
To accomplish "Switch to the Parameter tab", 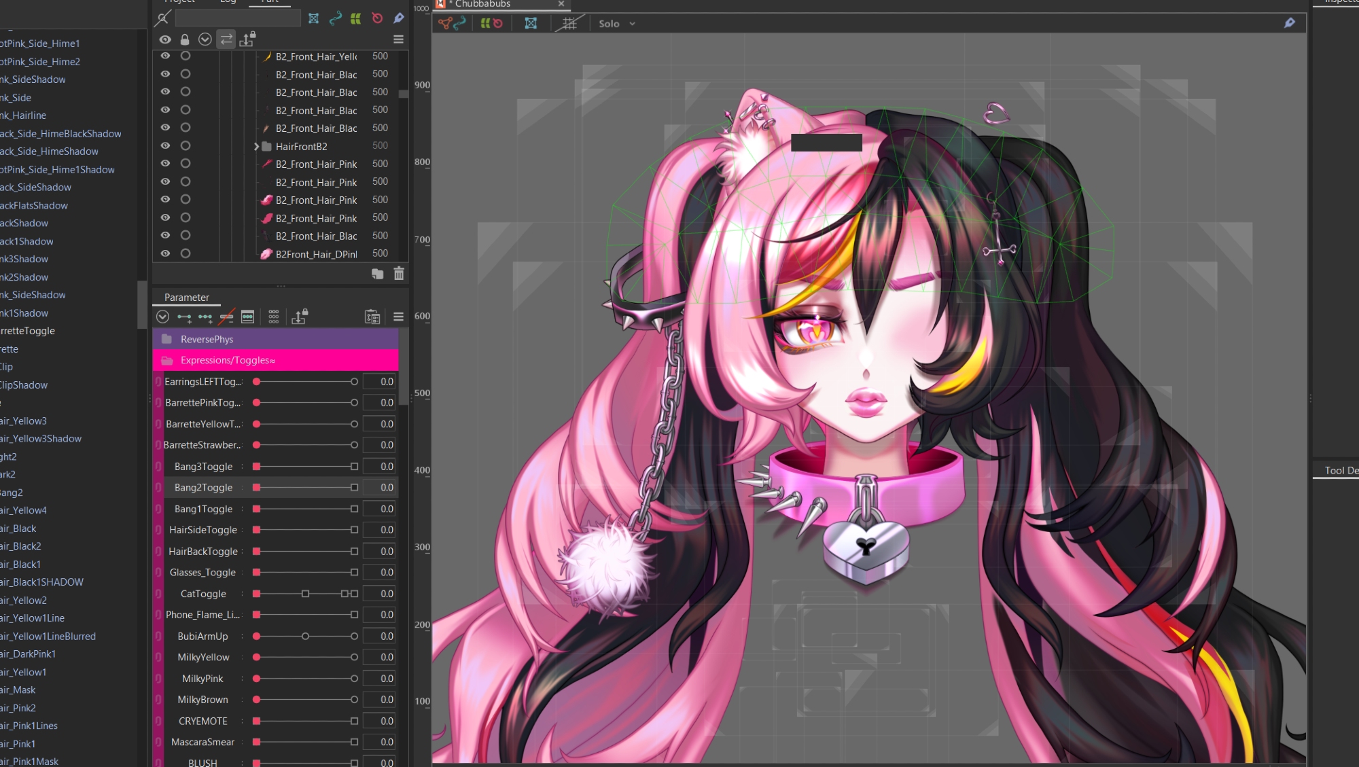I will [187, 298].
